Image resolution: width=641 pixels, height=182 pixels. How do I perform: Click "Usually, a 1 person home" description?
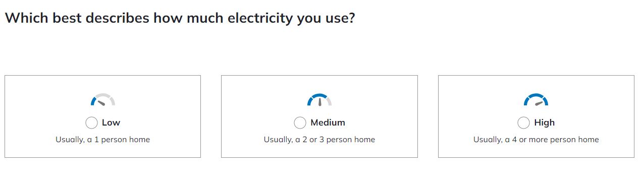pyautogui.click(x=103, y=140)
